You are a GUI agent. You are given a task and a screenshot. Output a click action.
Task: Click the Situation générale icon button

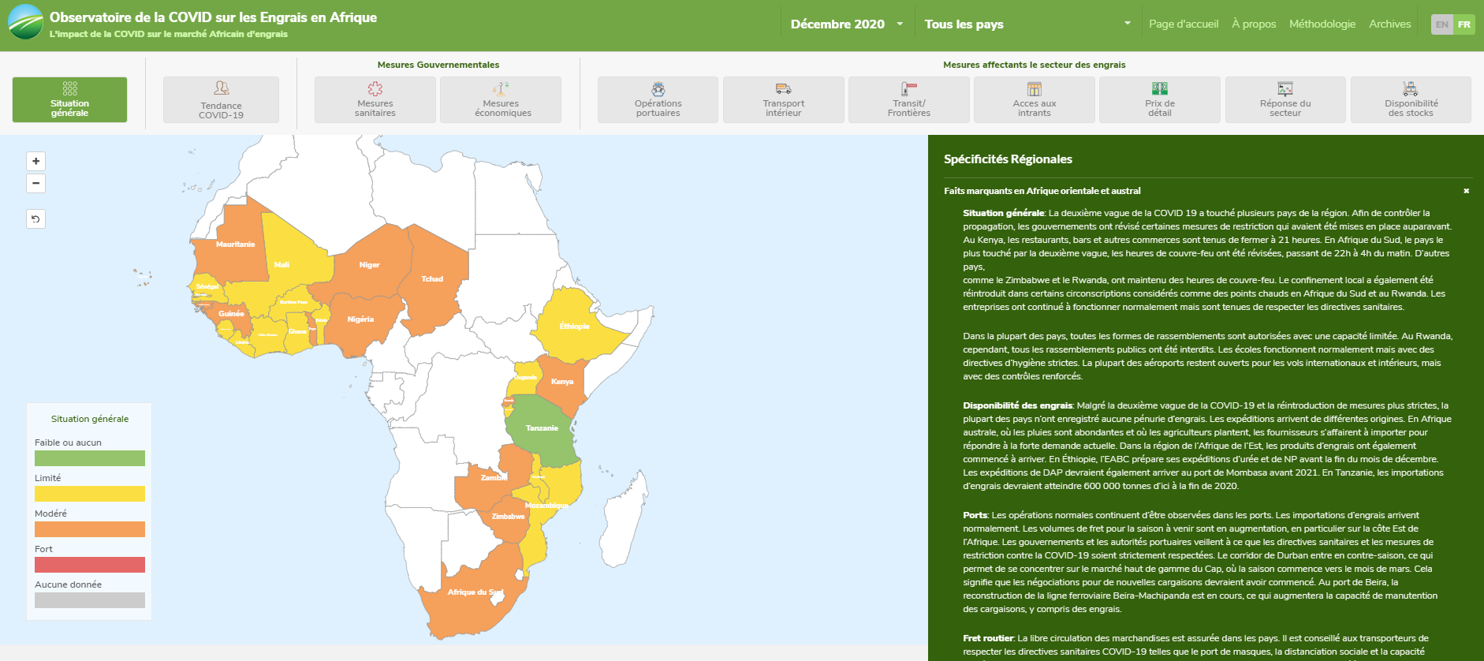tap(69, 99)
